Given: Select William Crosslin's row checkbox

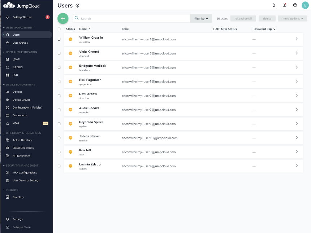Looking at the screenshot, I should (x=59, y=39).
